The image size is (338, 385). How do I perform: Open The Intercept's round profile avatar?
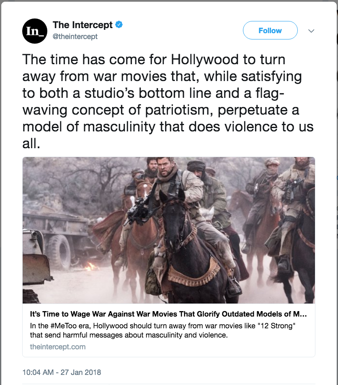point(34,31)
